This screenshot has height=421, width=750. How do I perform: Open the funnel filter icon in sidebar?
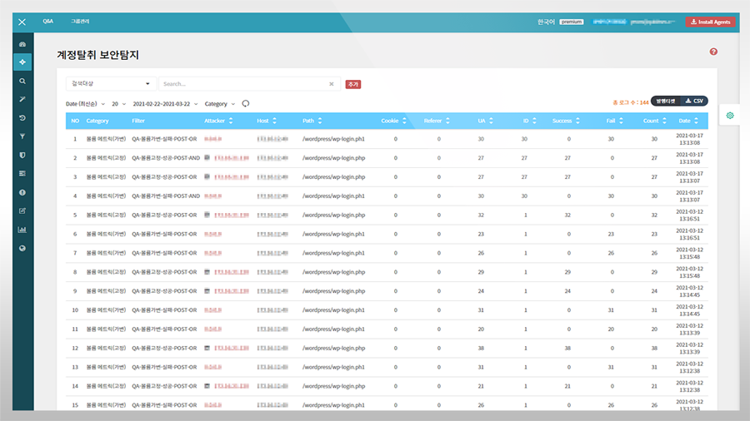(22, 136)
